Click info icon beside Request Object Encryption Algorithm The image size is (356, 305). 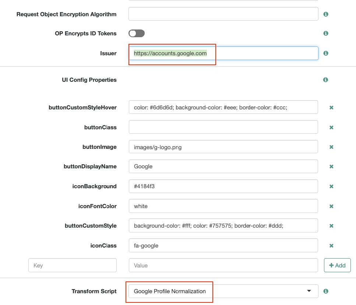coord(326,14)
